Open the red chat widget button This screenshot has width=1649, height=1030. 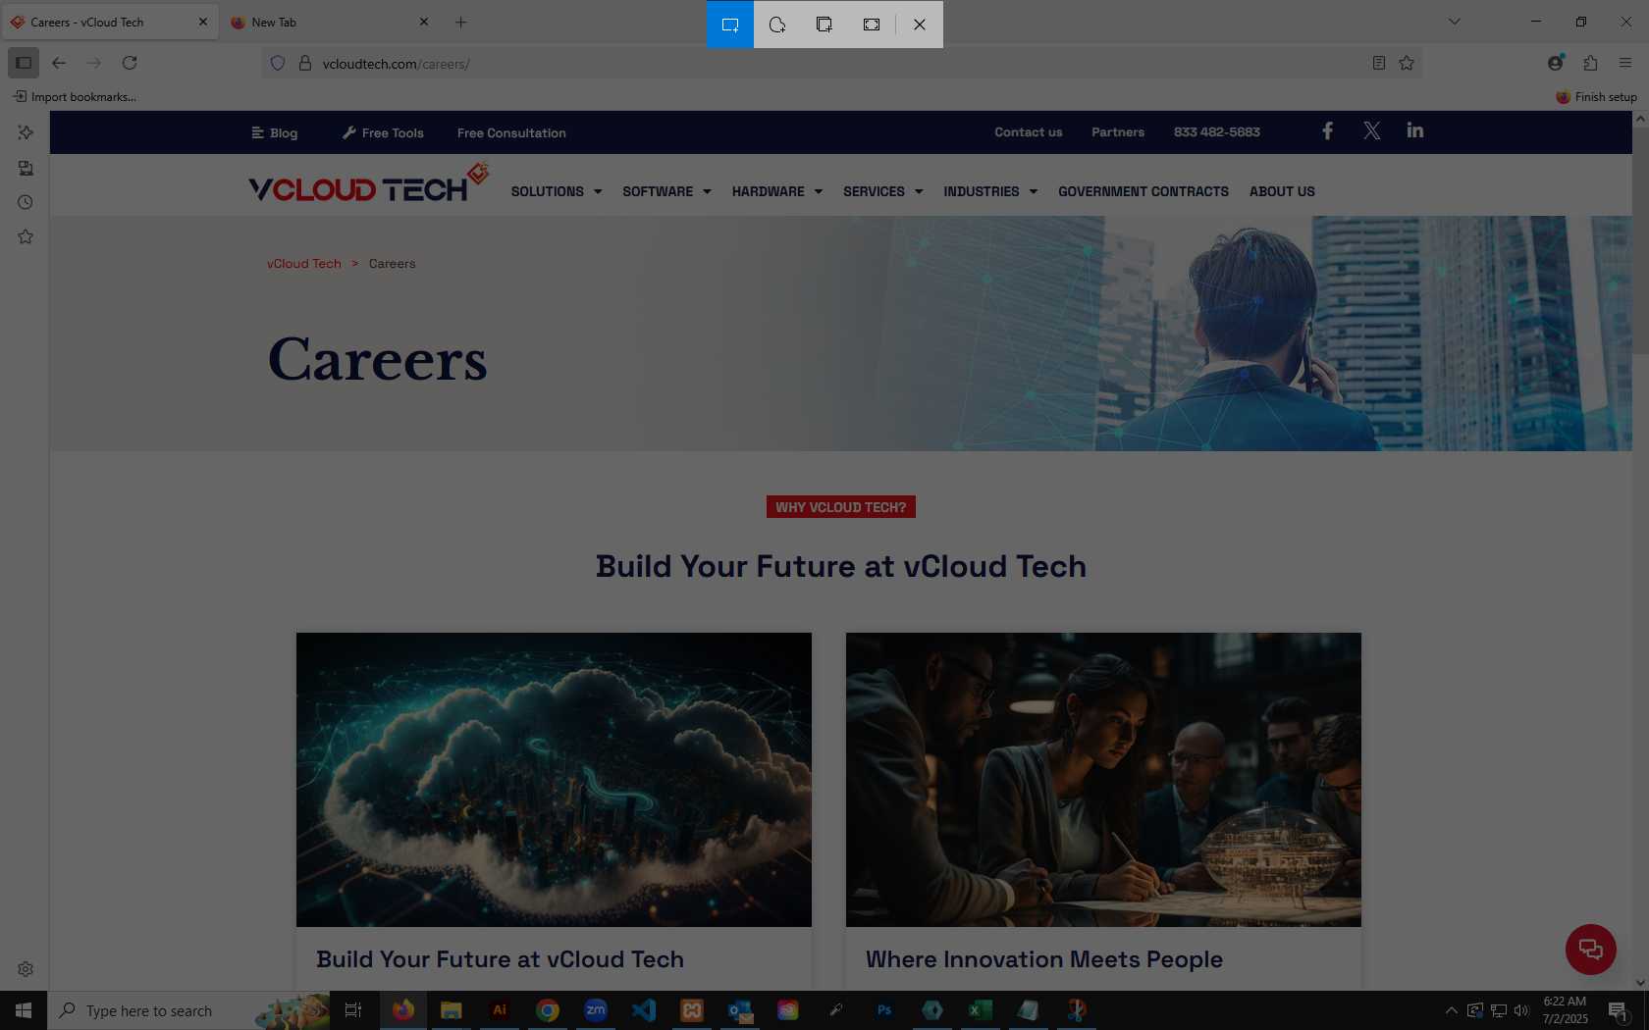1590,950
